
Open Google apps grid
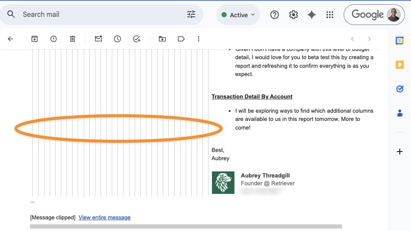(x=330, y=15)
